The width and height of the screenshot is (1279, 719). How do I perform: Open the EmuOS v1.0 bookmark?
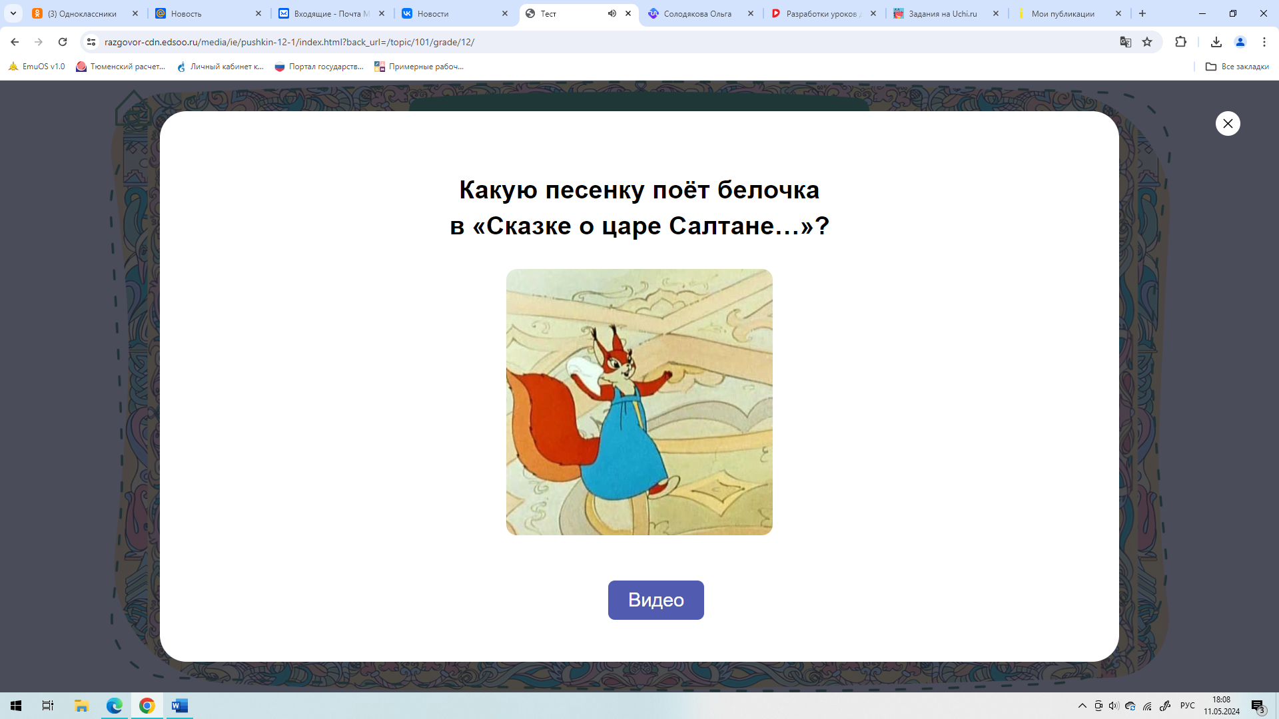point(37,67)
